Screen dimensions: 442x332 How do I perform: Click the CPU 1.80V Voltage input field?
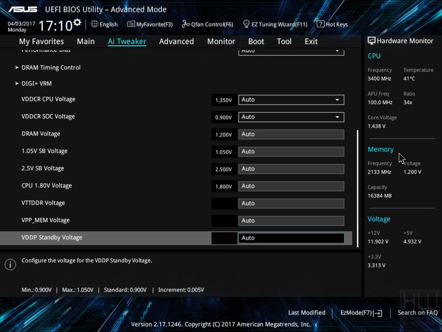click(291, 186)
